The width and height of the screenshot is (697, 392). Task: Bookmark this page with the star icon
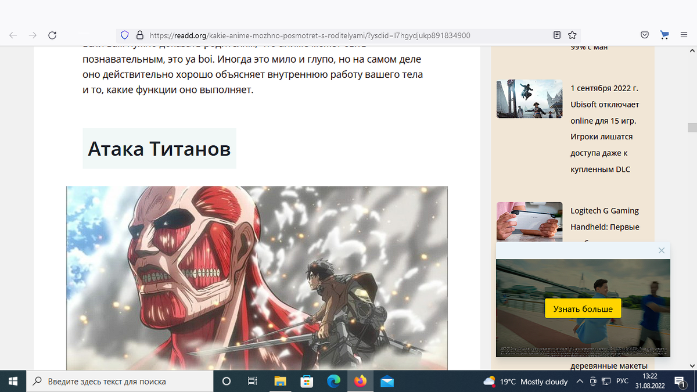[x=572, y=35]
